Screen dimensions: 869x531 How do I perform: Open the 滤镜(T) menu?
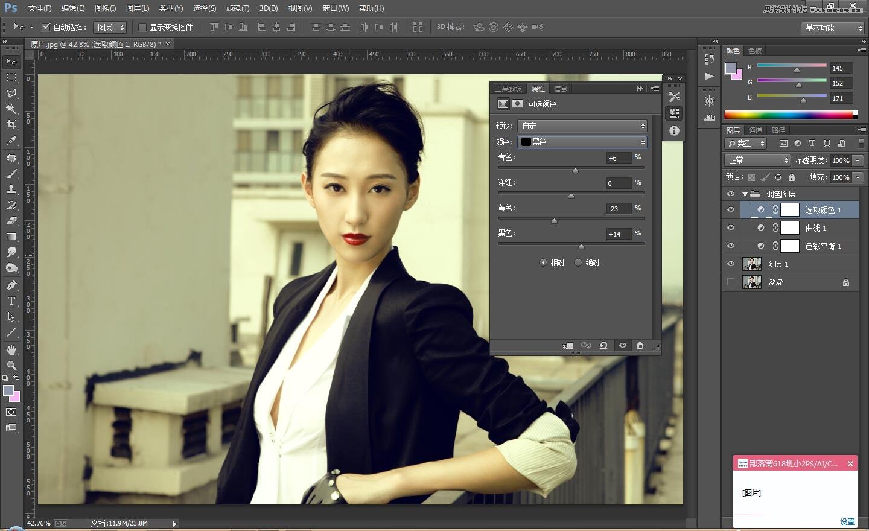coord(237,8)
